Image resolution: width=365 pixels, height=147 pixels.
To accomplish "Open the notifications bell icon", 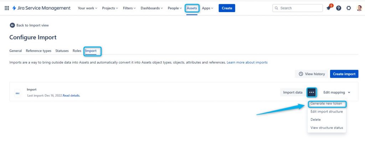I will (x=329, y=8).
